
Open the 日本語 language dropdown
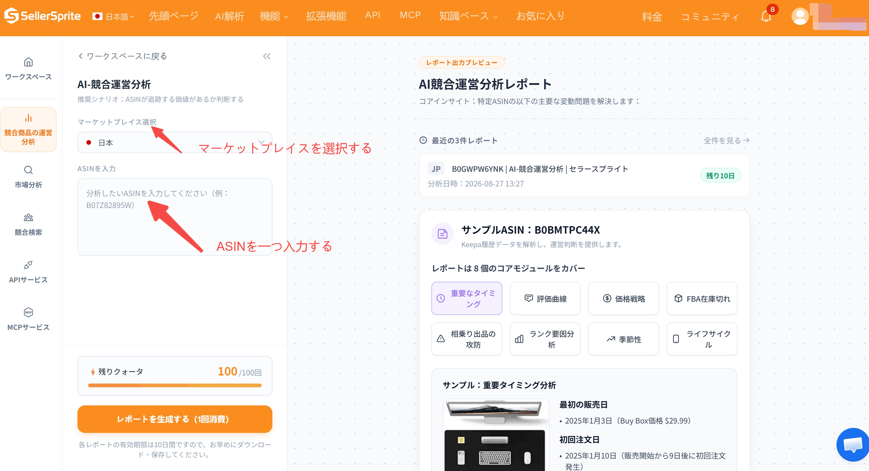click(113, 16)
